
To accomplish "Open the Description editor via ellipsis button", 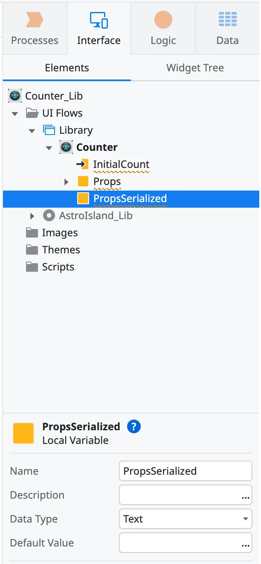I will click(245, 497).
